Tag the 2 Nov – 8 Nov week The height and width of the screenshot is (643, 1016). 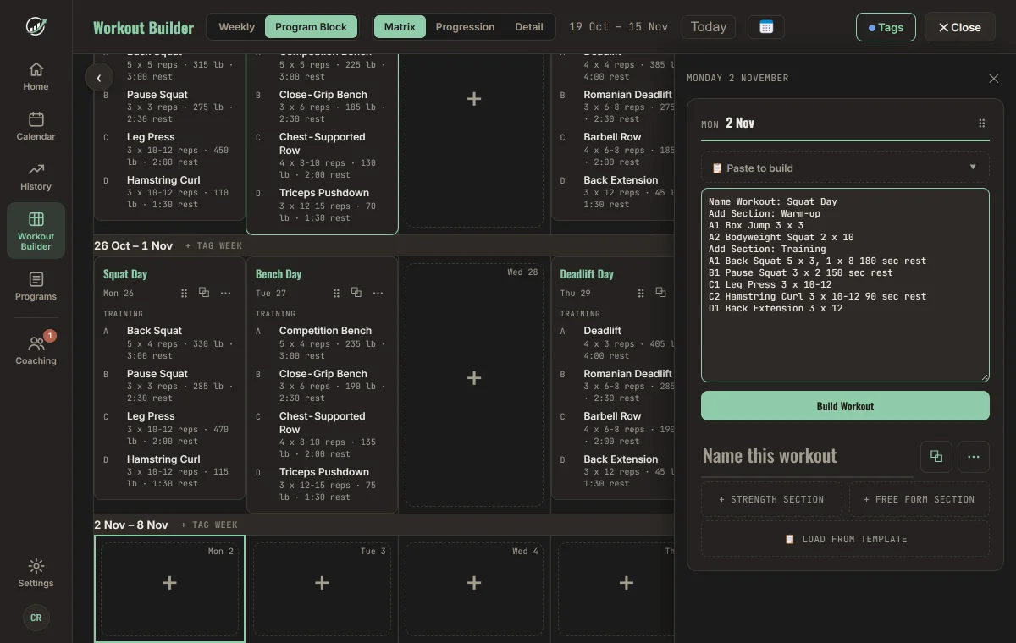209,525
